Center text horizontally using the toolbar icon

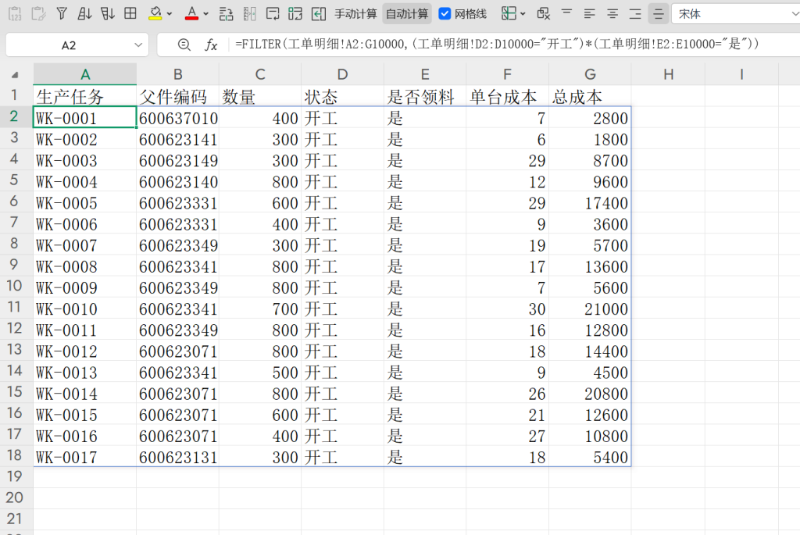click(612, 14)
